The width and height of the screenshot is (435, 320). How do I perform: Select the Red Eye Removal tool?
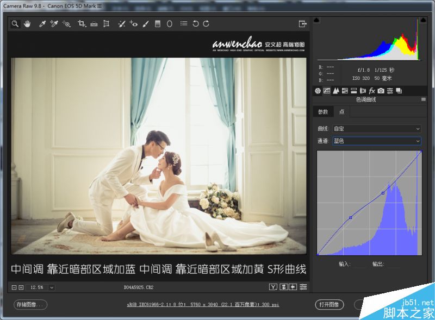tap(133, 24)
